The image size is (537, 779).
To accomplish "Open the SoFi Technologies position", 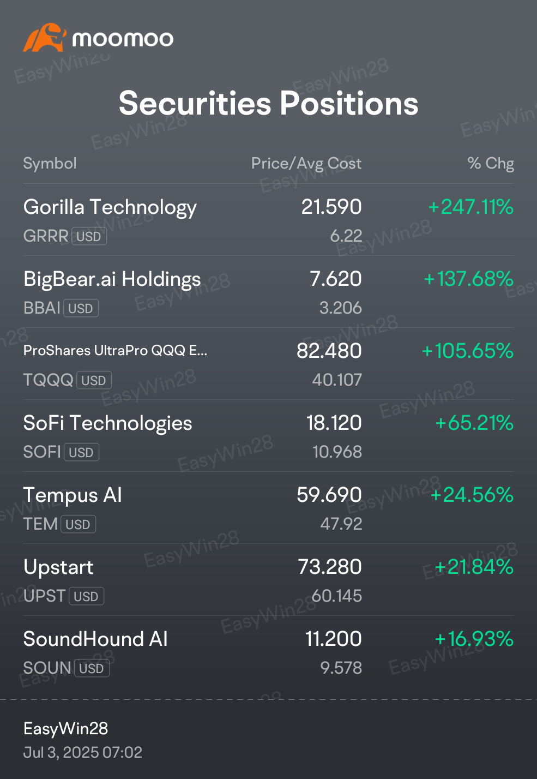I will 268,436.
